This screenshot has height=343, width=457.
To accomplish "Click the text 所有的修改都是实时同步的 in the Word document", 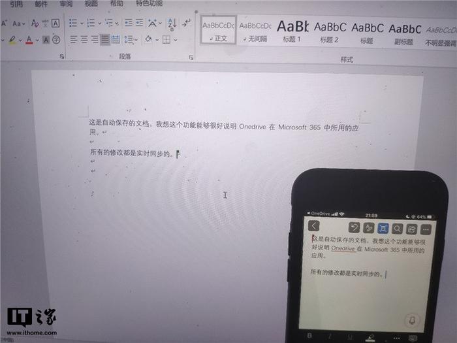I will pos(129,153).
